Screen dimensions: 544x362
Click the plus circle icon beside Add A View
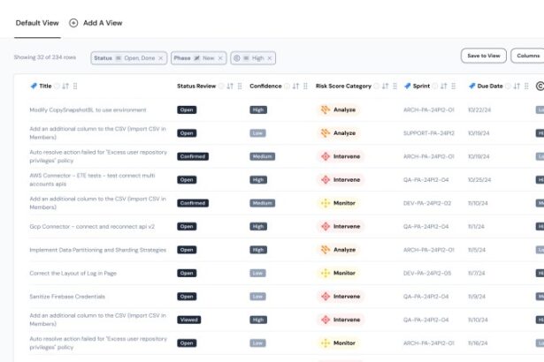(73, 23)
